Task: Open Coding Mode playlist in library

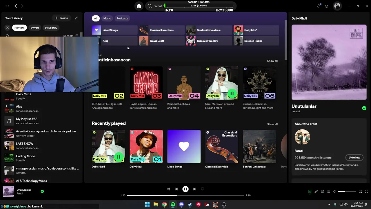Action: (x=42, y=158)
